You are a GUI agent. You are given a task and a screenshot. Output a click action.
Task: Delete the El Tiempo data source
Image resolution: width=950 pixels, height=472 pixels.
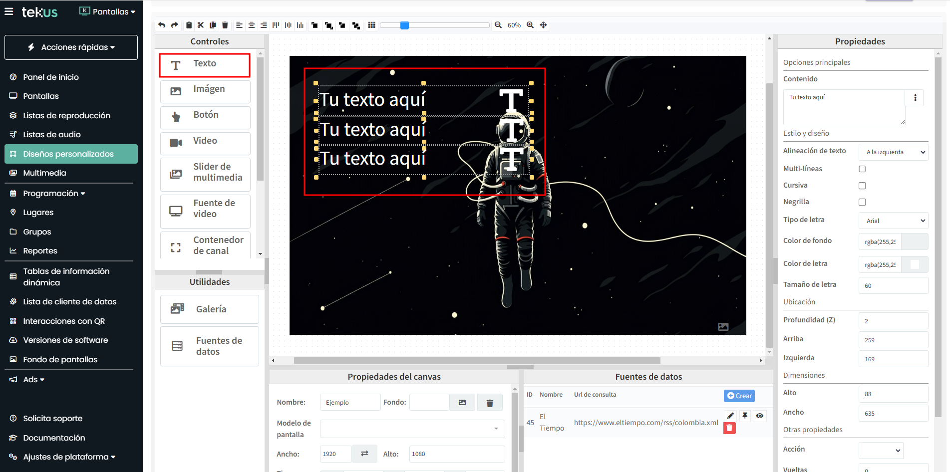(729, 428)
